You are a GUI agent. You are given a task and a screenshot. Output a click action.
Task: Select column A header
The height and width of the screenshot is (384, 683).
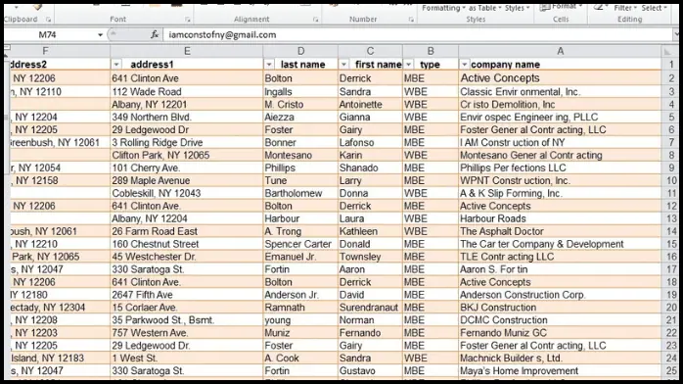(560, 52)
